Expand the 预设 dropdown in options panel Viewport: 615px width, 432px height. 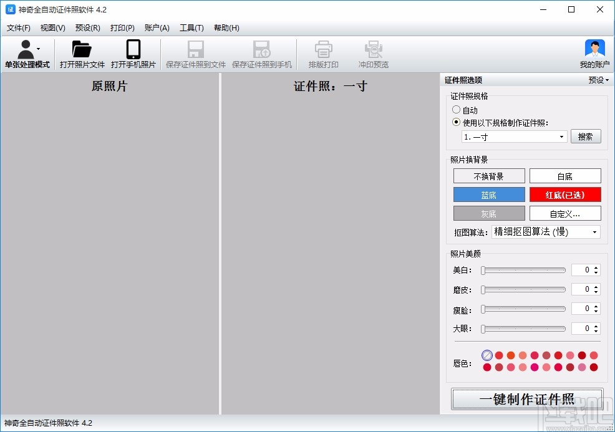point(598,80)
